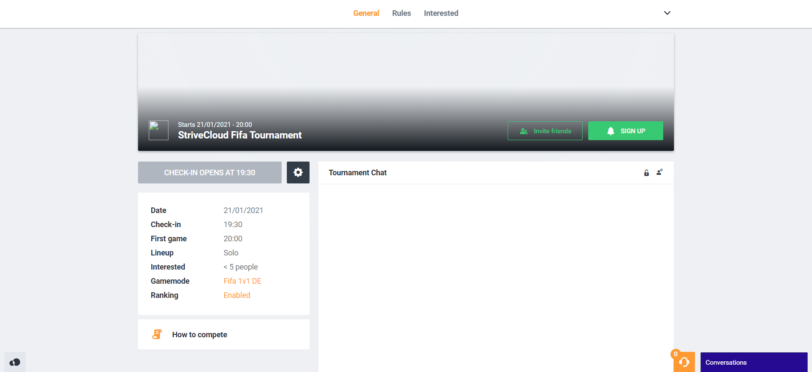This screenshot has width=812, height=372.
Task: Open the Interested tab
Action: click(441, 13)
